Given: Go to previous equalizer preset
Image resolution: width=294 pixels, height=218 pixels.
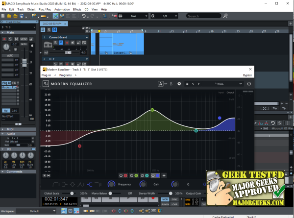Looking at the screenshot, I should point(193,84).
